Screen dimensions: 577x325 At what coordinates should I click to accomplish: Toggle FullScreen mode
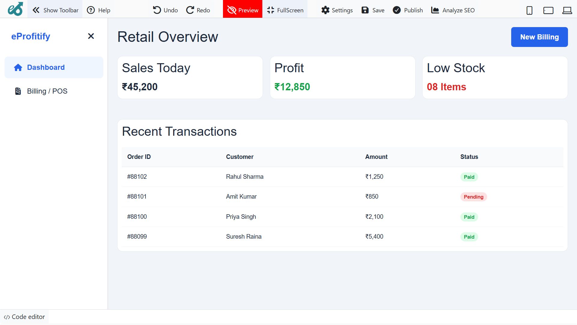(x=285, y=10)
